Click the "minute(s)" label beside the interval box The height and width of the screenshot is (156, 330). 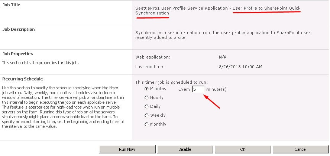coord(216,89)
